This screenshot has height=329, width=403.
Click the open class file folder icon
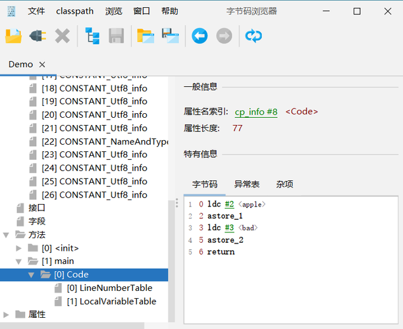(x=13, y=36)
